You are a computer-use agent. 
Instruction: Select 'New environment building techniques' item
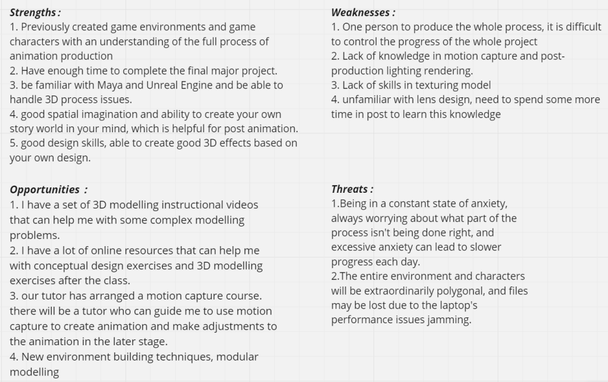(134, 356)
